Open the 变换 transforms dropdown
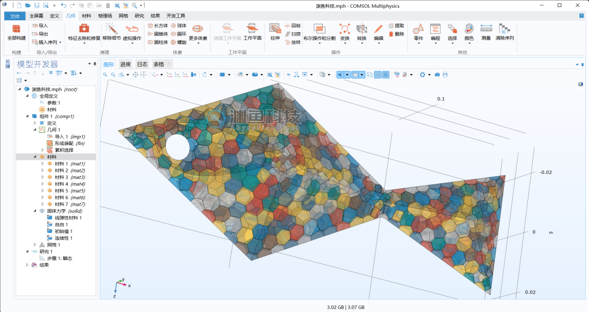This screenshot has height=312, width=589. (345, 34)
